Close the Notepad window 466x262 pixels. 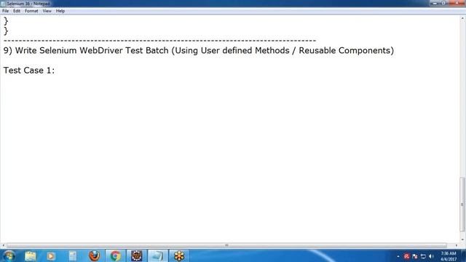tap(457, 3)
